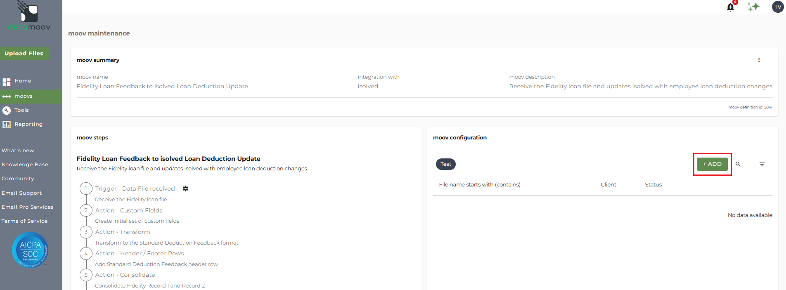Image resolution: width=786 pixels, height=290 pixels.
Task: Click the Trigger step gear icon
Action: [185, 189]
